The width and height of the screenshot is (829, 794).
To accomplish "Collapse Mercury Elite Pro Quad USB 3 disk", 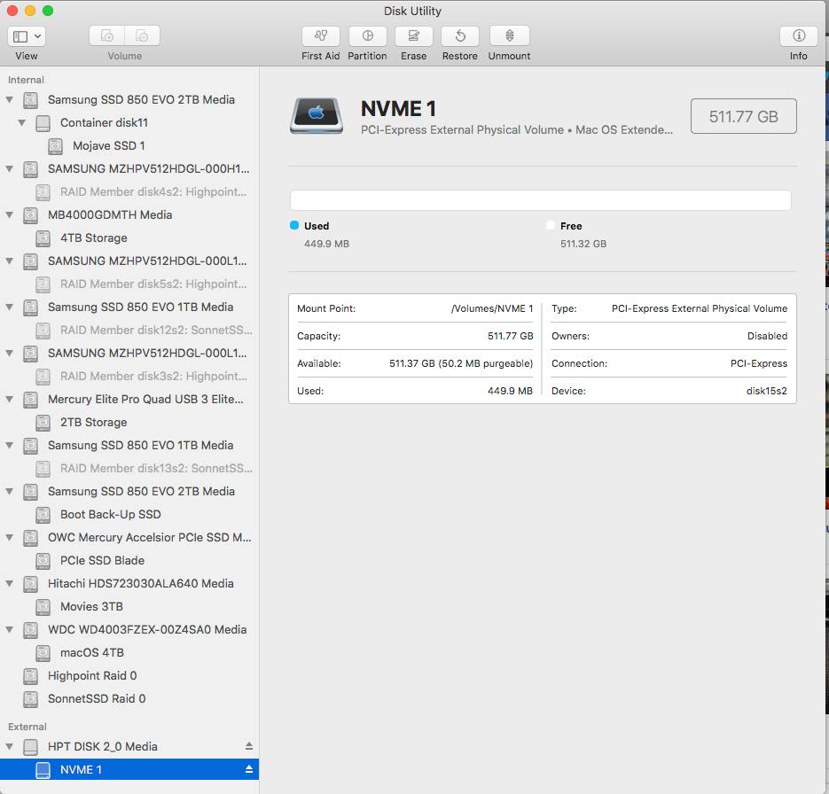I will [10, 399].
